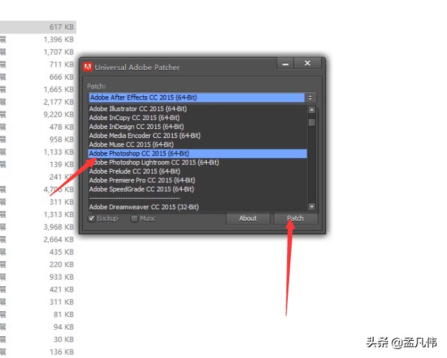
Task: Click the 2,177 KB size cell in file list
Action: click(58, 102)
